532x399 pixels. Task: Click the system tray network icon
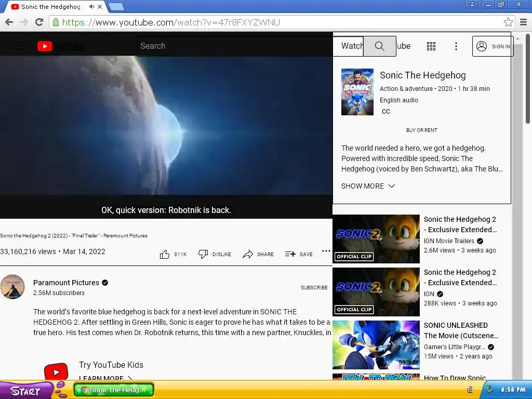(x=489, y=390)
